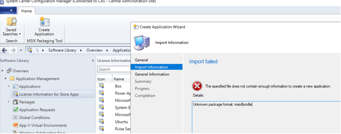Select the Home ribbon tab

click(x=27, y=11)
